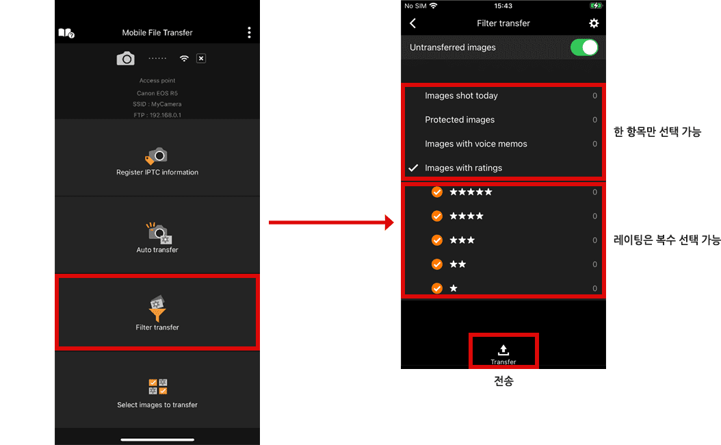Open the three-dot overflow menu
Viewport: 721px width, 445px height.
tap(249, 32)
